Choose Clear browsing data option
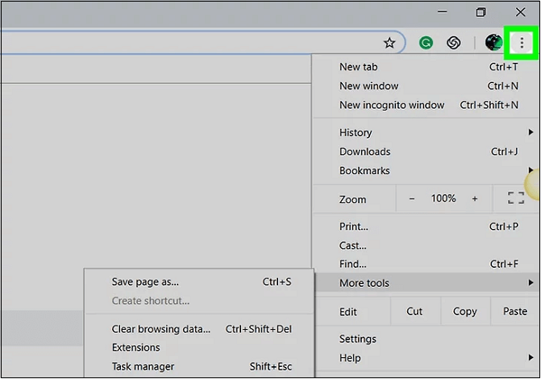Image resolution: width=541 pixels, height=379 pixels. [160, 329]
